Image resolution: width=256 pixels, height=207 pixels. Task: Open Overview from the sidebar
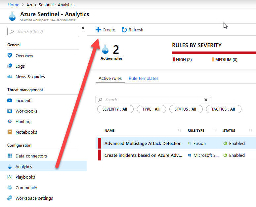pyautogui.click(x=24, y=55)
